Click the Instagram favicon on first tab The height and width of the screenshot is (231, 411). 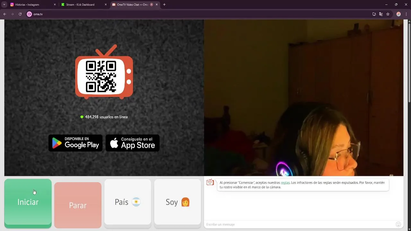point(12,5)
